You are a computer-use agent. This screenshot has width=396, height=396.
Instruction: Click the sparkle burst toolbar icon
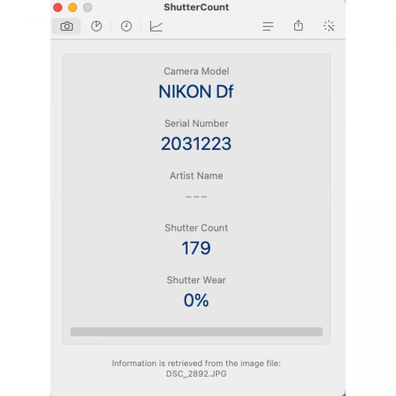(x=329, y=26)
